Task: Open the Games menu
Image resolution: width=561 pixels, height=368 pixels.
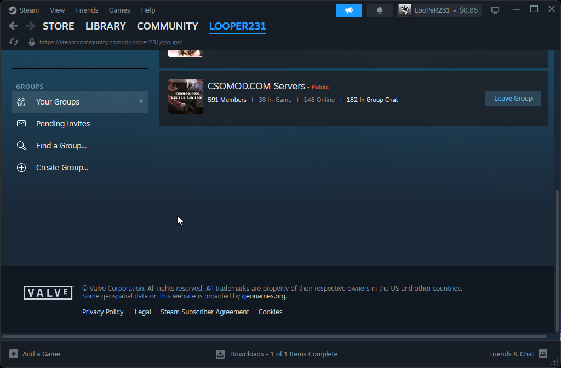Action: (x=119, y=10)
